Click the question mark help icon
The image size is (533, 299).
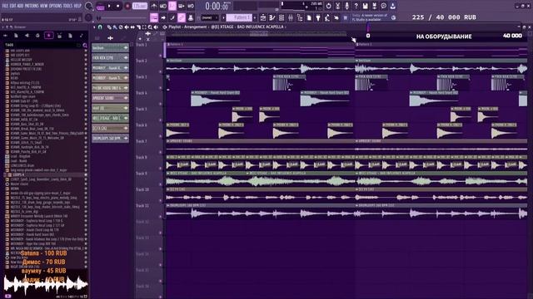click(356, 6)
